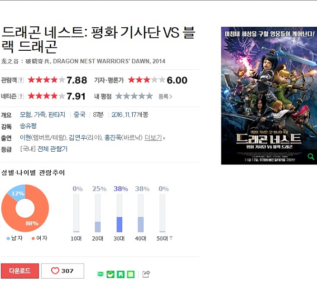Click the green memo share icon
This screenshot has height=308, width=317.
130,274
